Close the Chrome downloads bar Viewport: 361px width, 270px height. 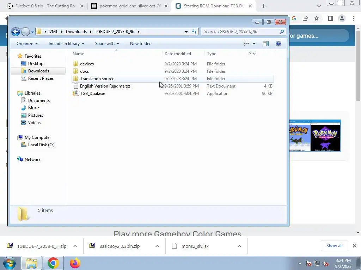click(355, 246)
